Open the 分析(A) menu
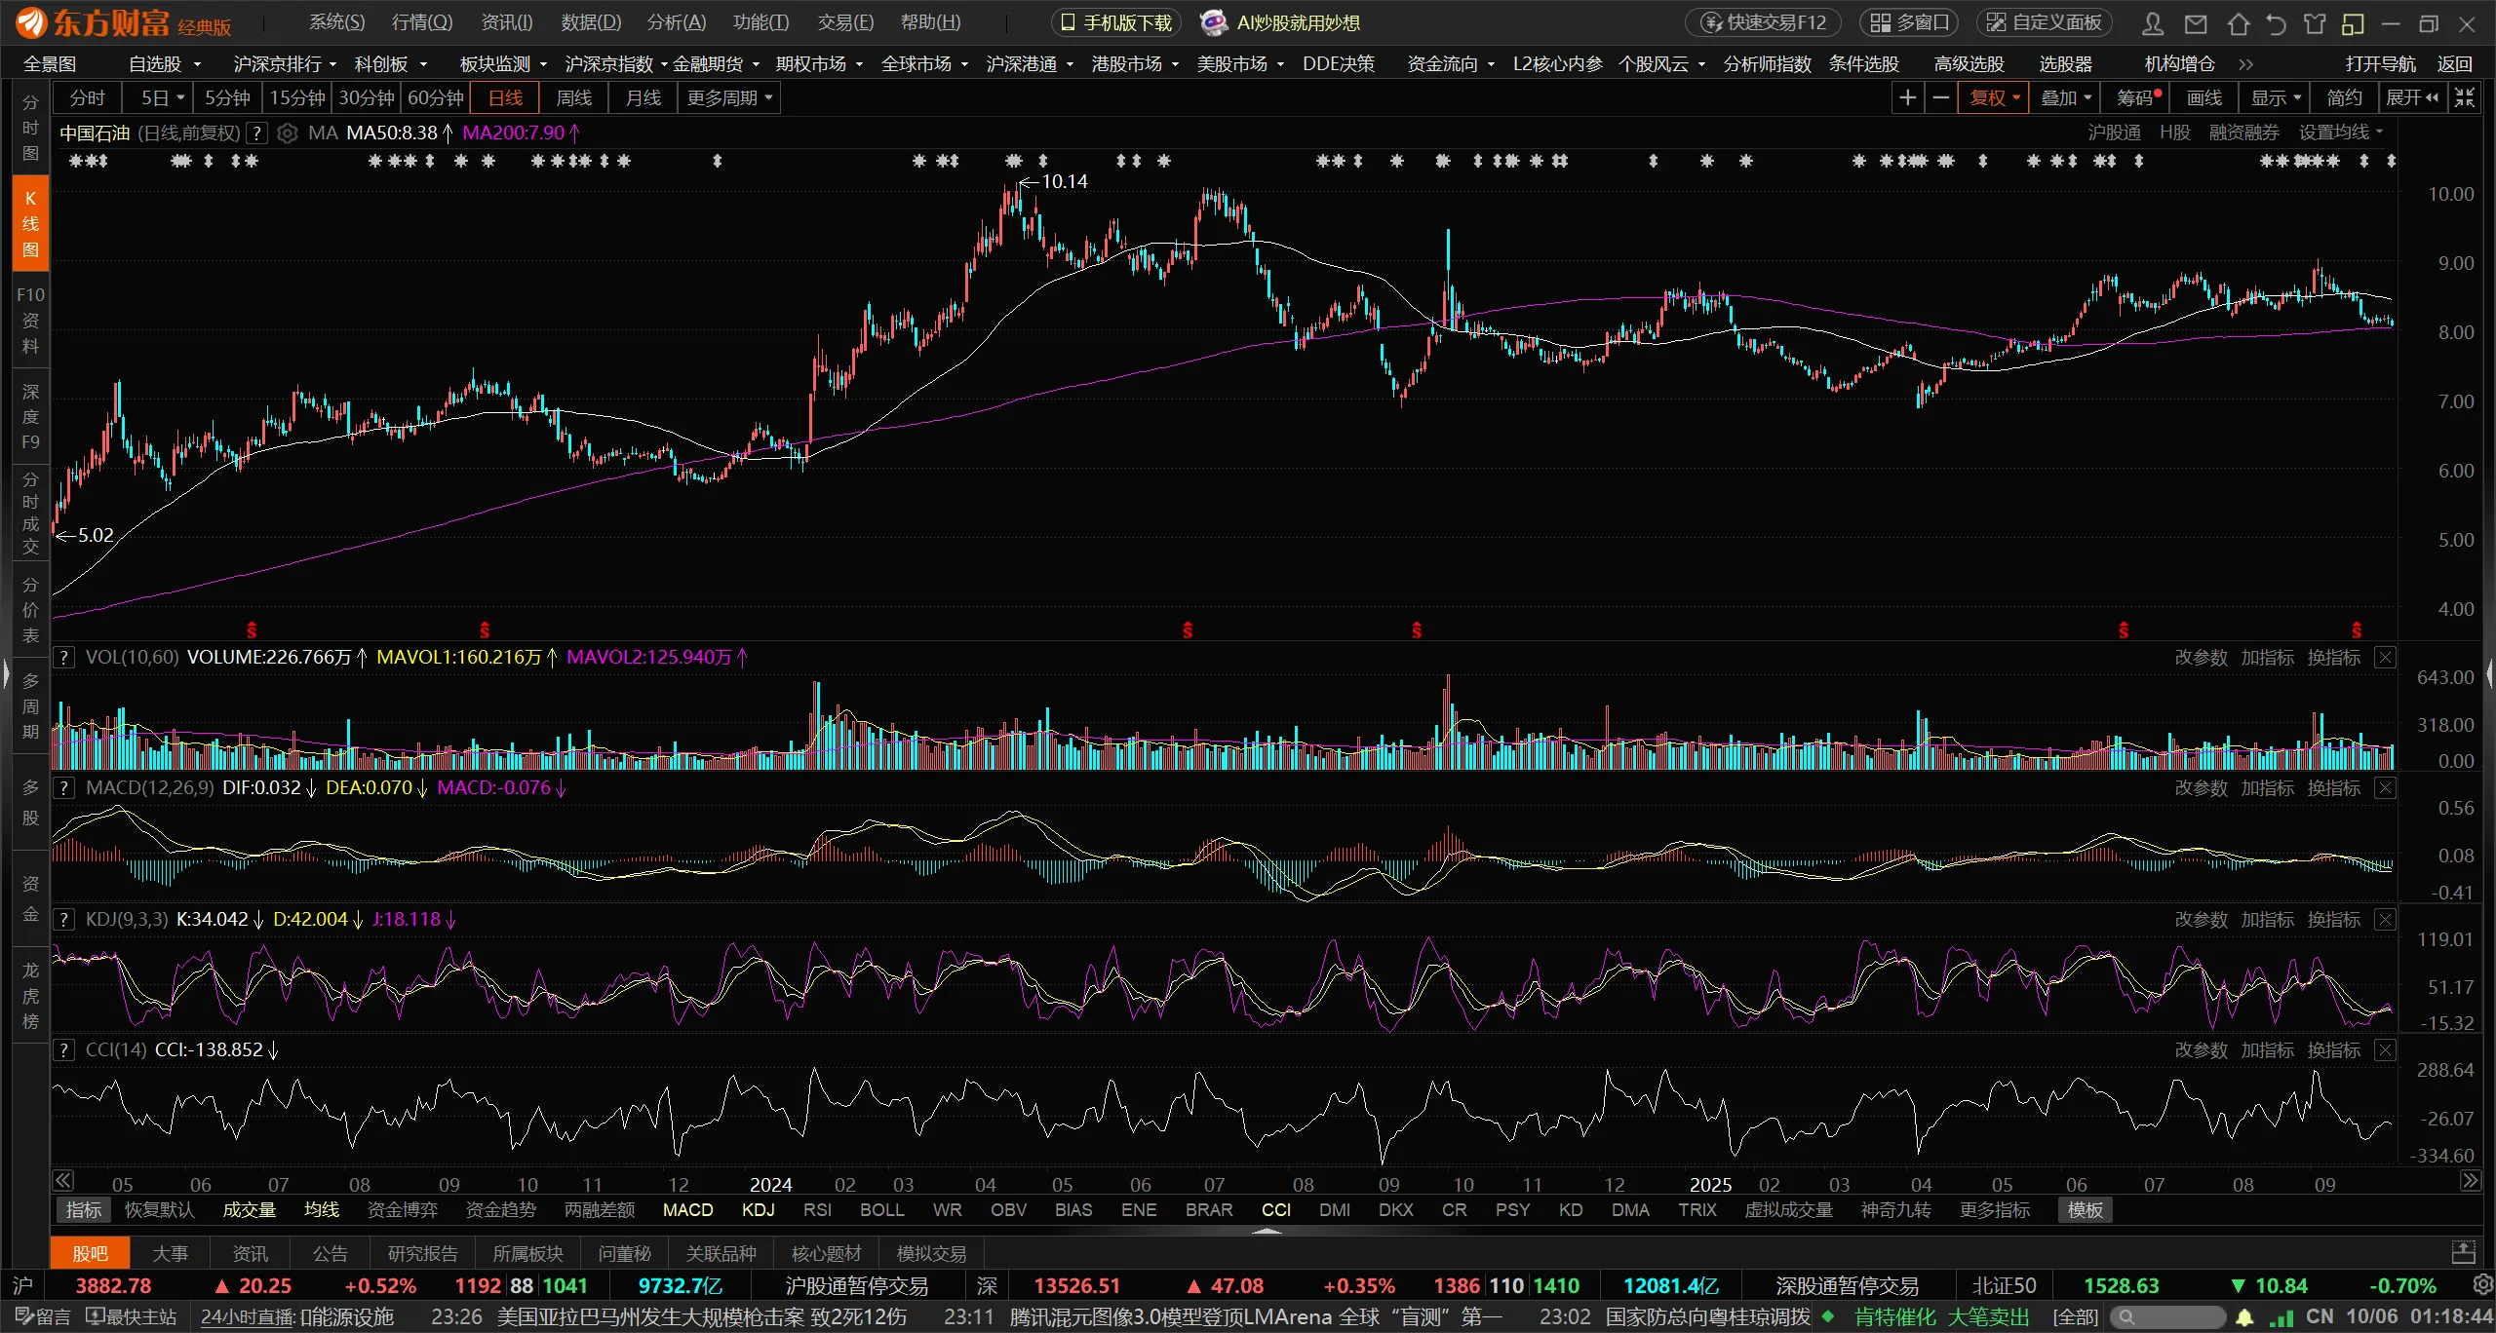The width and height of the screenshot is (2496, 1333). [676, 22]
